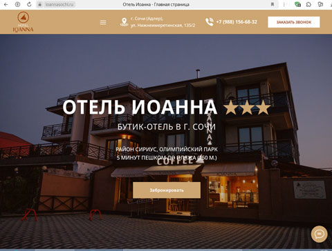
Task: Call the number +7 (988) 156-68-32
Action: pyautogui.click(x=237, y=22)
